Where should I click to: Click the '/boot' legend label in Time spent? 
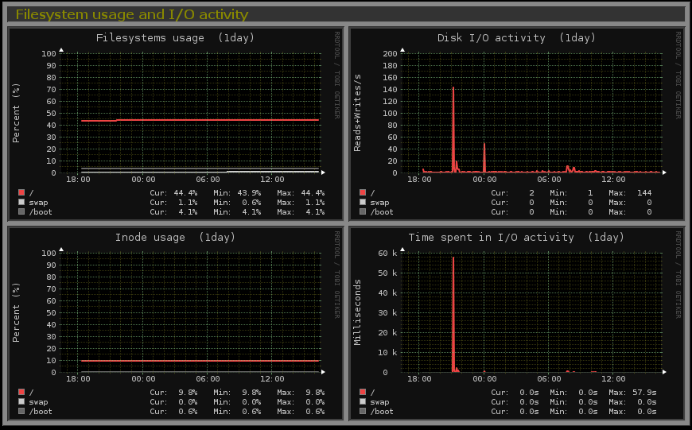382,412
